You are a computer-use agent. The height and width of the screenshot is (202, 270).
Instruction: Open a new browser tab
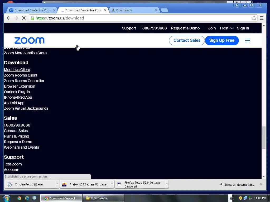point(165,10)
